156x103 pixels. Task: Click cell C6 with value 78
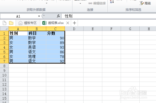[55, 57]
